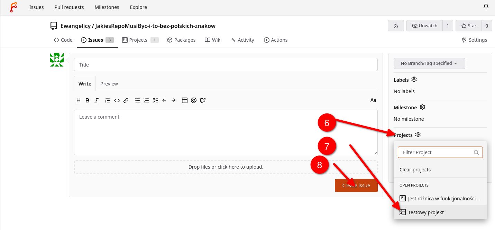Click the bold formatting icon
The width and height of the screenshot is (495, 230).
(88, 100)
